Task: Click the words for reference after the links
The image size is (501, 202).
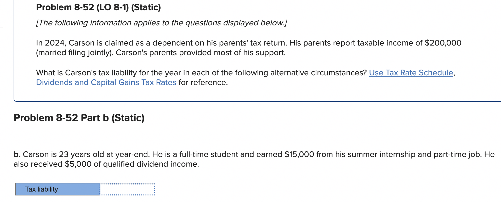Action: [x=203, y=82]
